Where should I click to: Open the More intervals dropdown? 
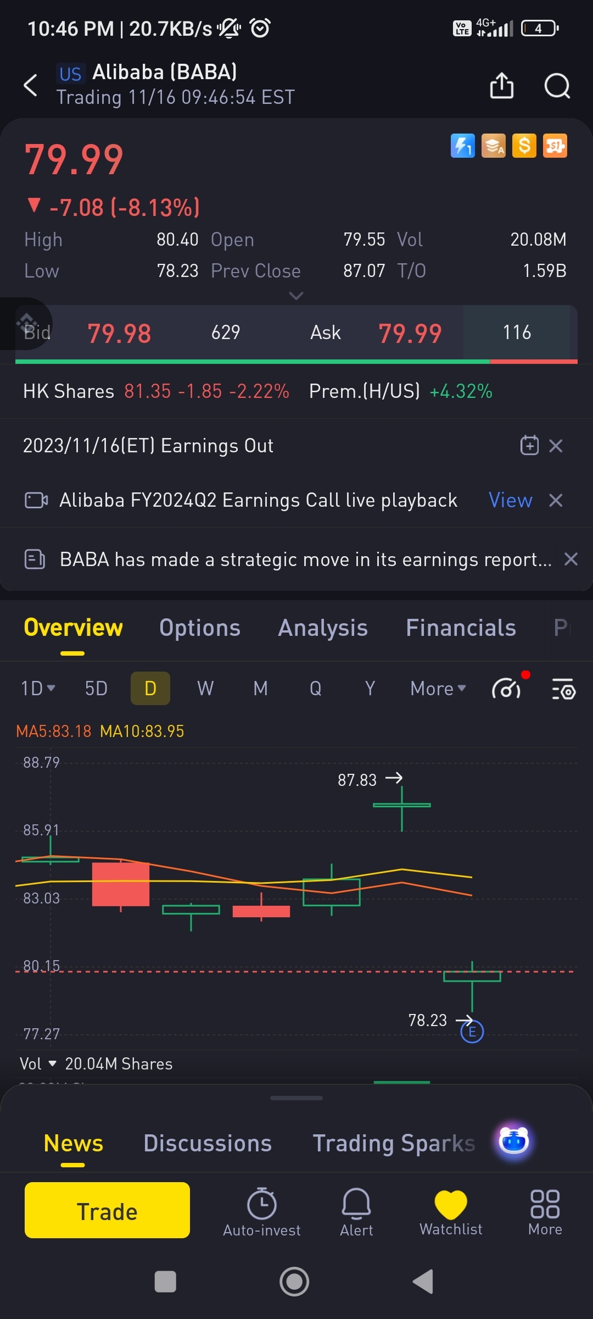[438, 688]
